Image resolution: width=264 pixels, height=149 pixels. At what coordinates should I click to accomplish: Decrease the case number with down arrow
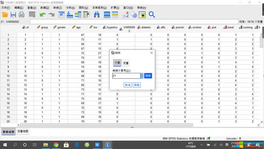coord(142,77)
